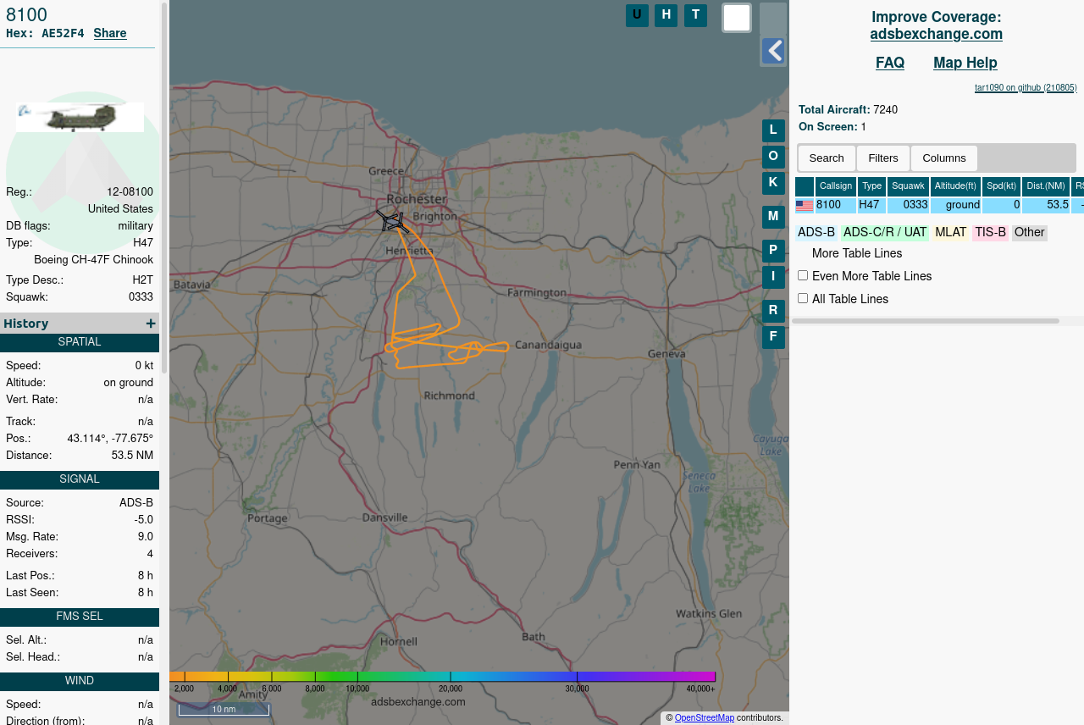Toggle the F map button
The image size is (1084, 725).
[773, 337]
